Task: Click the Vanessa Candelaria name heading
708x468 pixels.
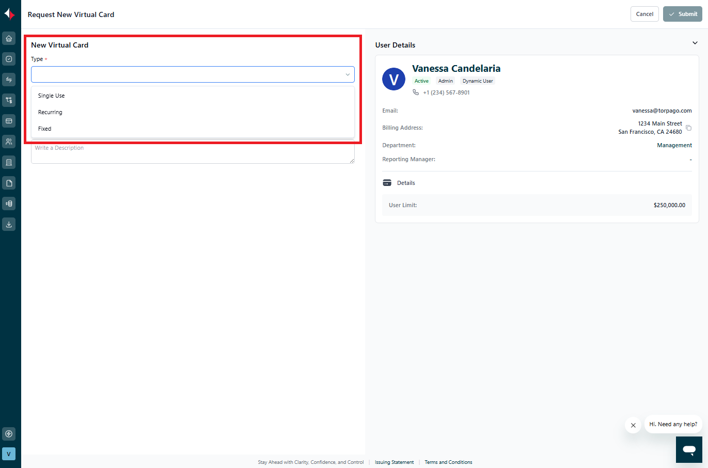Action: 456,68
